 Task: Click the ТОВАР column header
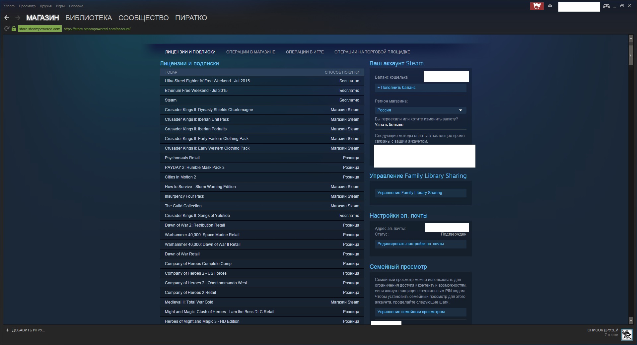(x=171, y=72)
